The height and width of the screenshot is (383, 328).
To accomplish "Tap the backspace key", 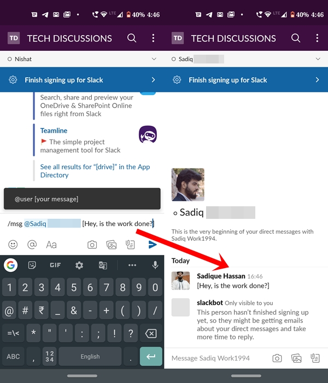I will (151, 333).
